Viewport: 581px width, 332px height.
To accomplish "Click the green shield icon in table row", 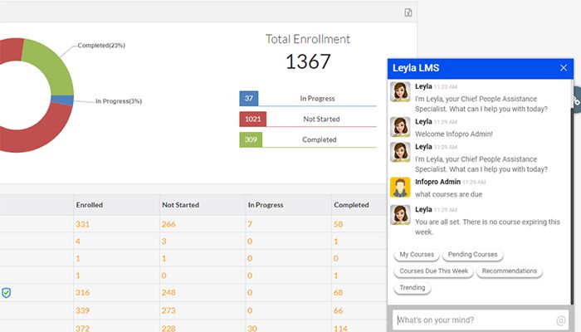I will pyautogui.click(x=6, y=292).
